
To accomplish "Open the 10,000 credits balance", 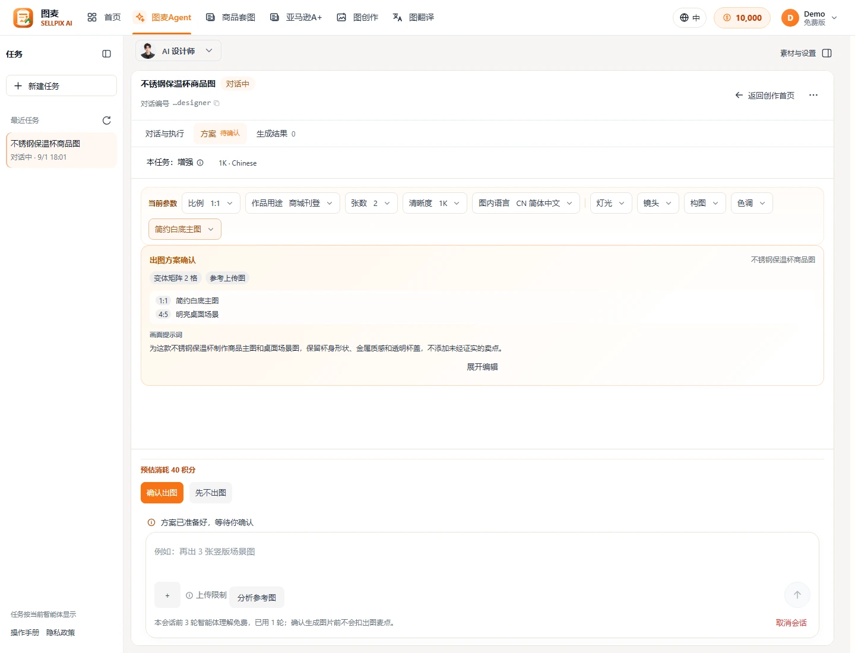I will 742,18.
